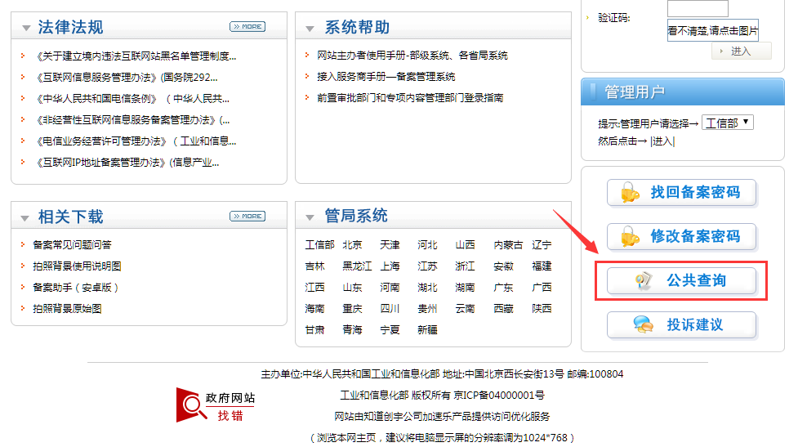
Task: Click the lock icon beside 找回备案密码
Action: (x=629, y=193)
